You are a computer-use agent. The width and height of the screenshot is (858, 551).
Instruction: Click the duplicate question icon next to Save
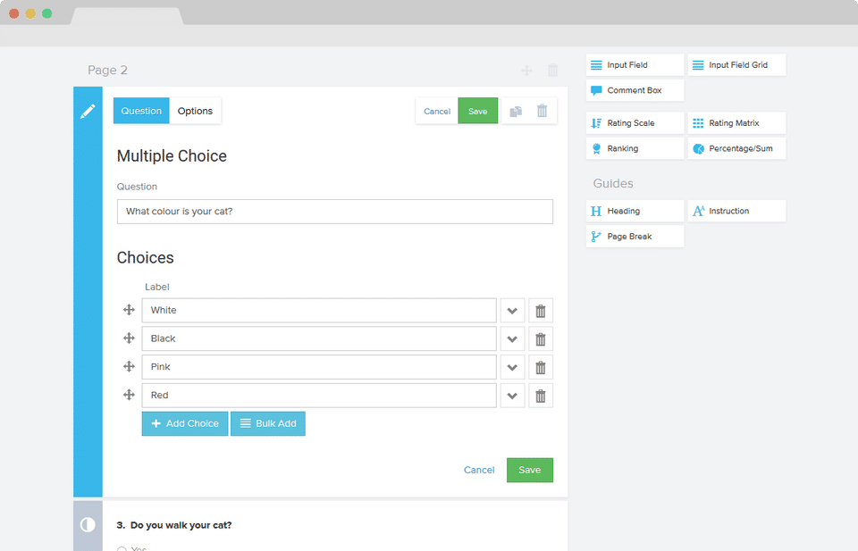click(516, 111)
